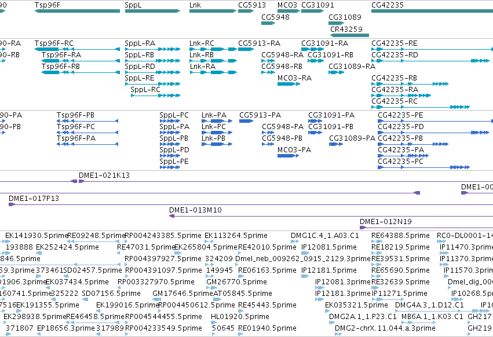This screenshot has width=493, height=337.
Task: Open protein label Lnk-PB
Action: (214, 138)
